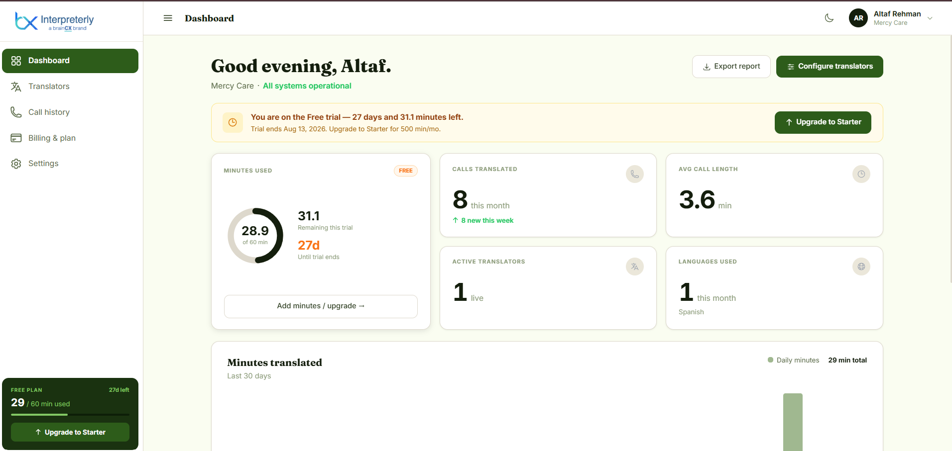The image size is (952, 451).
Task: Open Settings from the sidebar
Action: pyautogui.click(x=70, y=164)
